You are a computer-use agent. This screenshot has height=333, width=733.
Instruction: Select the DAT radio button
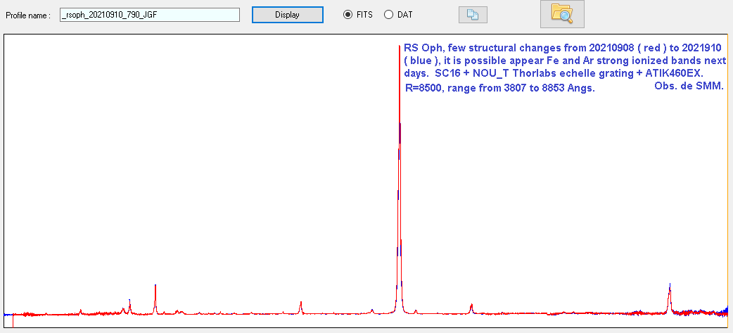(388, 15)
